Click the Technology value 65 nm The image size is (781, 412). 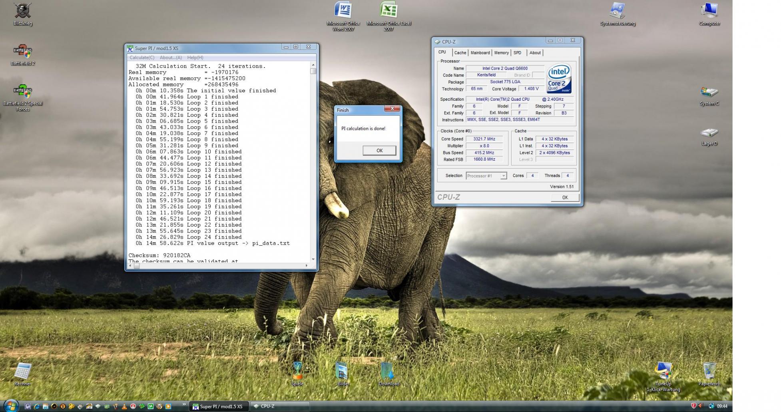[476, 89]
